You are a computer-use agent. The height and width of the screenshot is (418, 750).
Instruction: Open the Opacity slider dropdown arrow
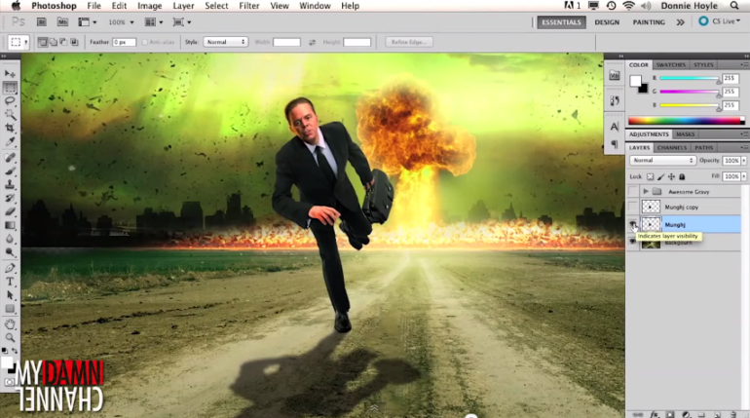(744, 161)
